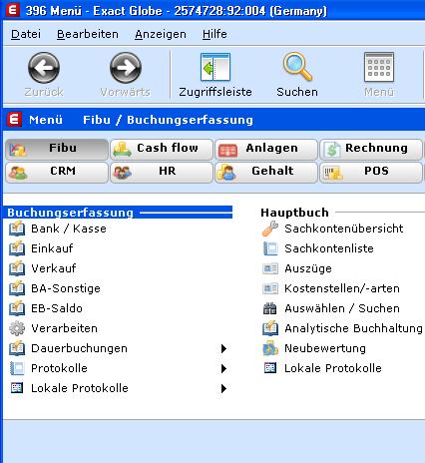
Task: Select the Rechnung module button
Action: point(371,149)
